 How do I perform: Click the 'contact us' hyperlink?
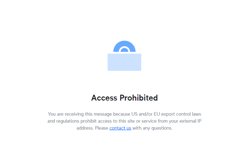(x=120, y=128)
